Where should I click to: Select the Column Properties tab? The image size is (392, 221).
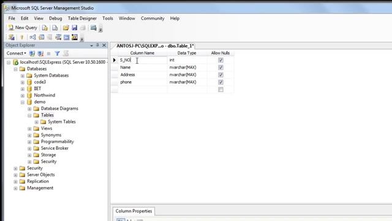pyautogui.click(x=134, y=211)
